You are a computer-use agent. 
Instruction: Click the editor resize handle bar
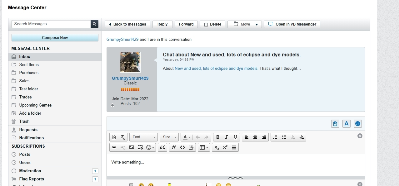pos(236,178)
